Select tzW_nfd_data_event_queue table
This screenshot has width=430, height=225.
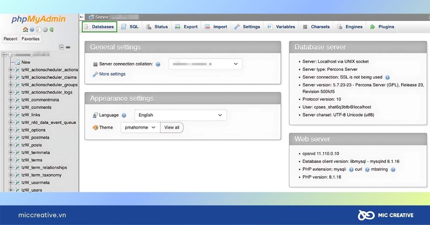pos(49,122)
